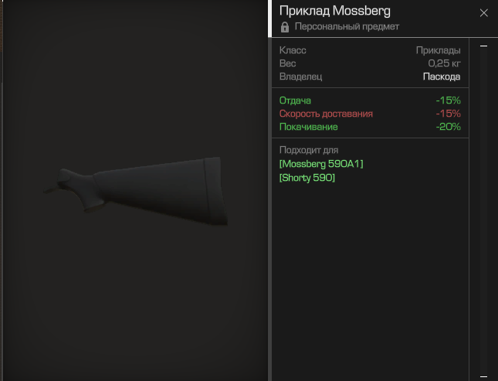The image size is (498, 381).
Task: Click the Класс Приклады value
Action: [x=439, y=50]
